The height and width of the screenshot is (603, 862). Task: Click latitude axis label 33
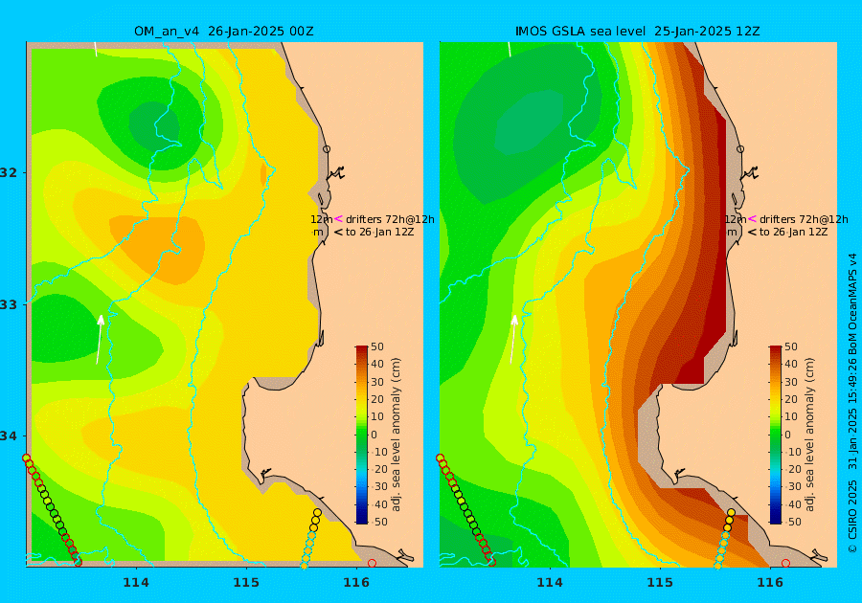point(9,304)
